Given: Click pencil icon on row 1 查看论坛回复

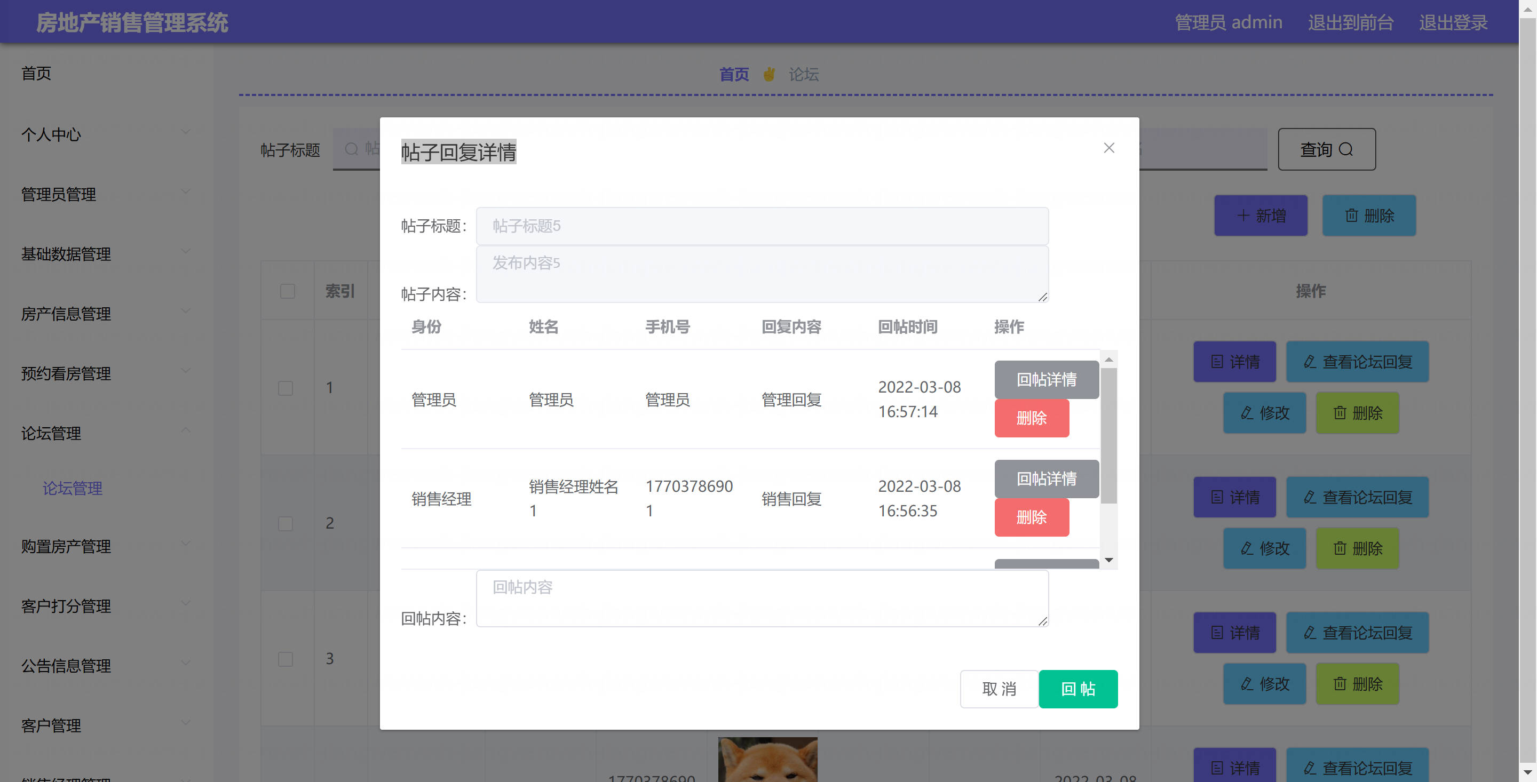Looking at the screenshot, I should tap(1310, 362).
